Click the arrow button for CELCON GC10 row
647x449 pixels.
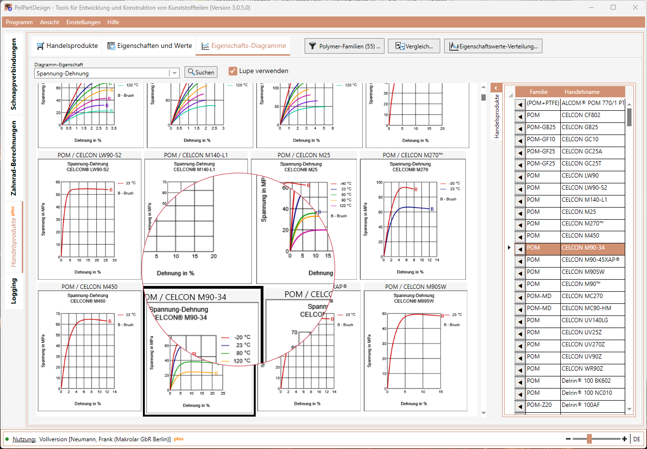point(520,140)
